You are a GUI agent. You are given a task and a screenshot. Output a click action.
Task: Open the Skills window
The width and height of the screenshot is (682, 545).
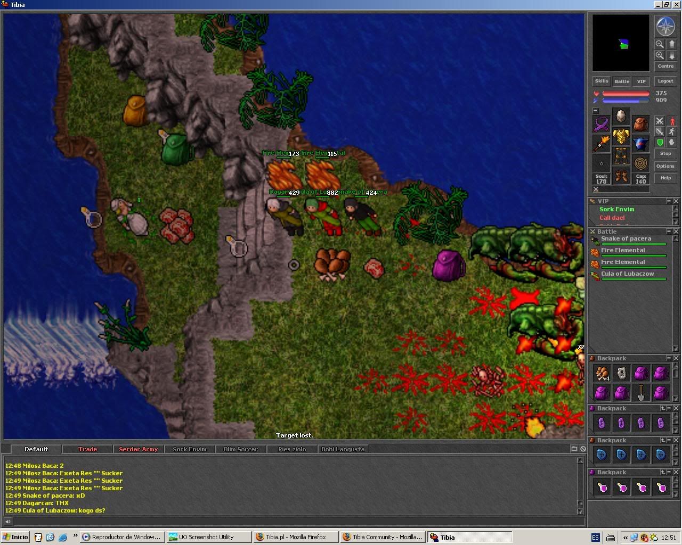pyautogui.click(x=602, y=81)
